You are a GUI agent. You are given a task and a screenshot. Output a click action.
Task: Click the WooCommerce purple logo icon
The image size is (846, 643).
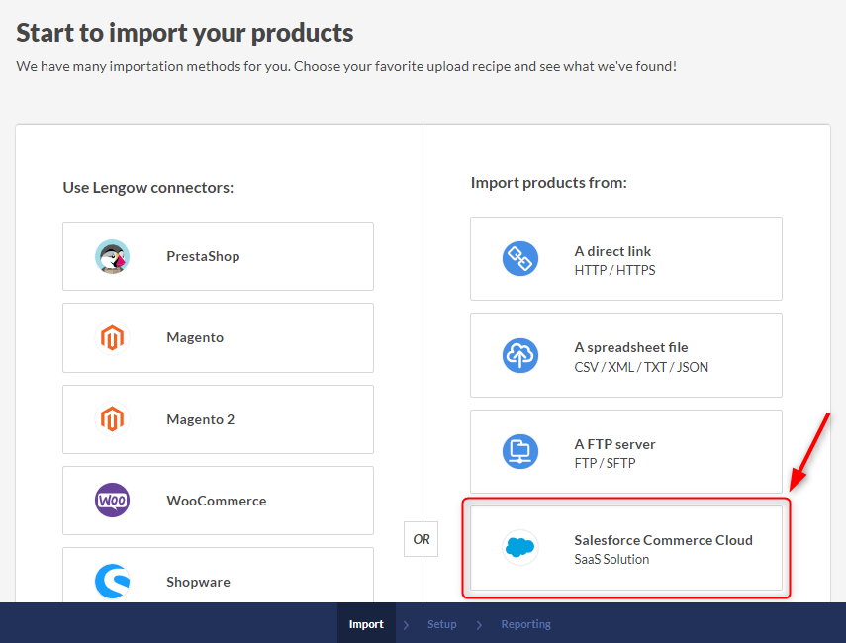click(112, 501)
